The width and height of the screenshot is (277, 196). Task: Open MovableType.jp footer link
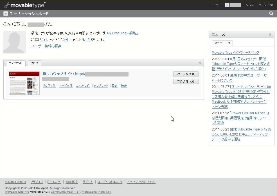tap(15, 182)
